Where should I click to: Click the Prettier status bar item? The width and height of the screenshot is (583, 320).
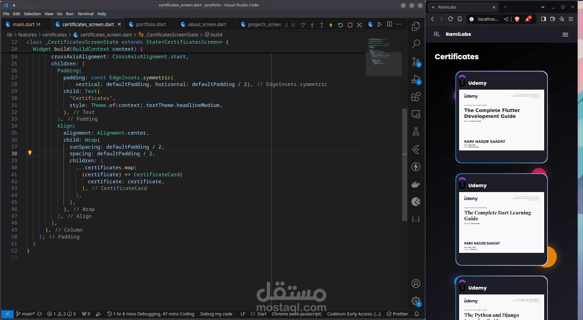pyautogui.click(x=397, y=314)
